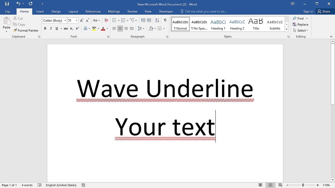
Task: Click the Justify alignment icon
Action: (x=132, y=28)
